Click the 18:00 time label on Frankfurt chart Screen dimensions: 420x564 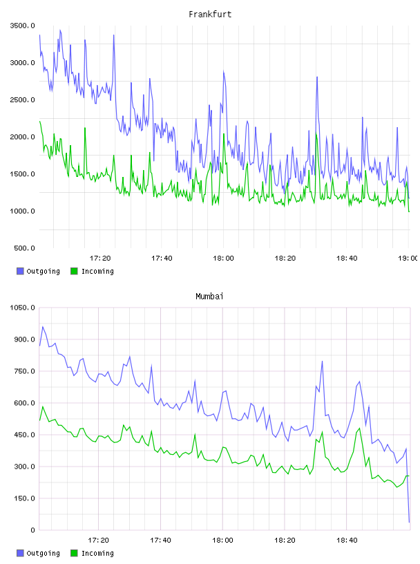pos(223,258)
